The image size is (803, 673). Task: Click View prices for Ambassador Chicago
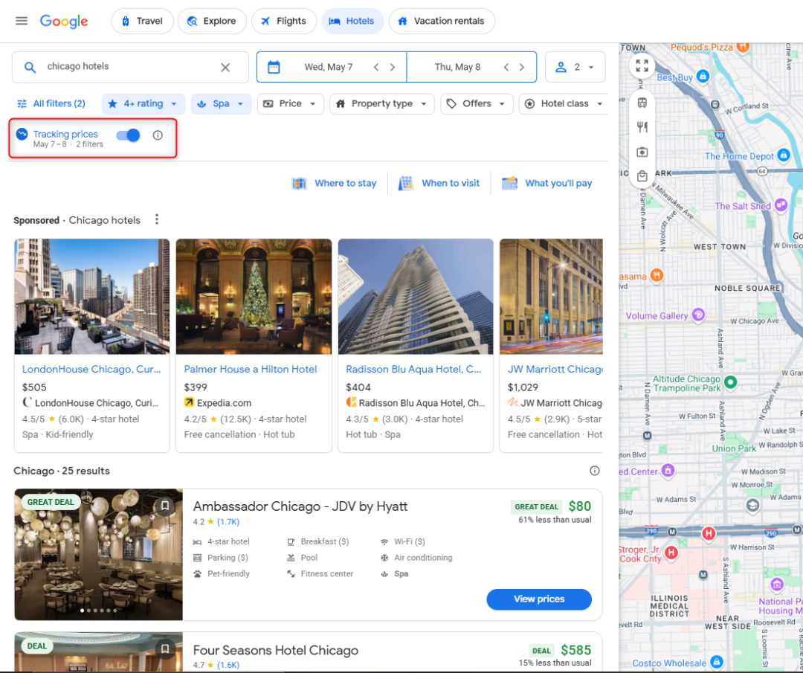click(539, 599)
